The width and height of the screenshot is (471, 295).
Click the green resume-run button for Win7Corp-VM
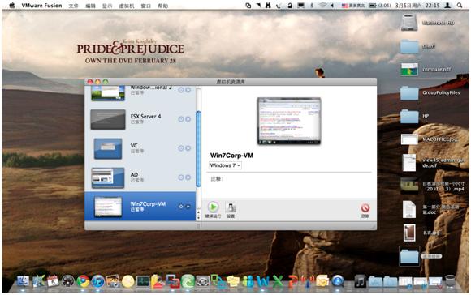click(213, 207)
